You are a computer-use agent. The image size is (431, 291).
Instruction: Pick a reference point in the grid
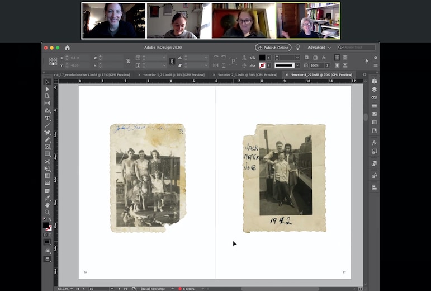tap(53, 62)
